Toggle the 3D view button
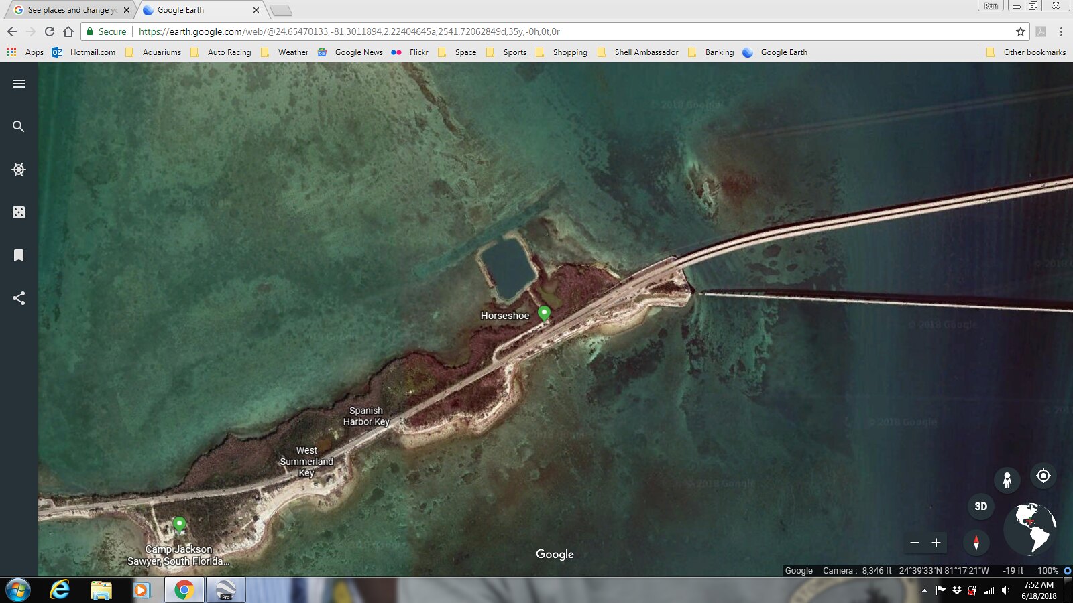This screenshot has width=1073, height=603. coord(980,507)
